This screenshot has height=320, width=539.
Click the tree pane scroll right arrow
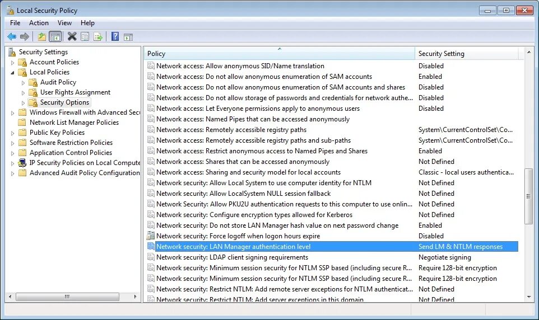[136, 297]
